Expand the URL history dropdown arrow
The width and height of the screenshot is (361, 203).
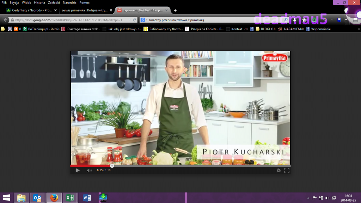point(129,20)
